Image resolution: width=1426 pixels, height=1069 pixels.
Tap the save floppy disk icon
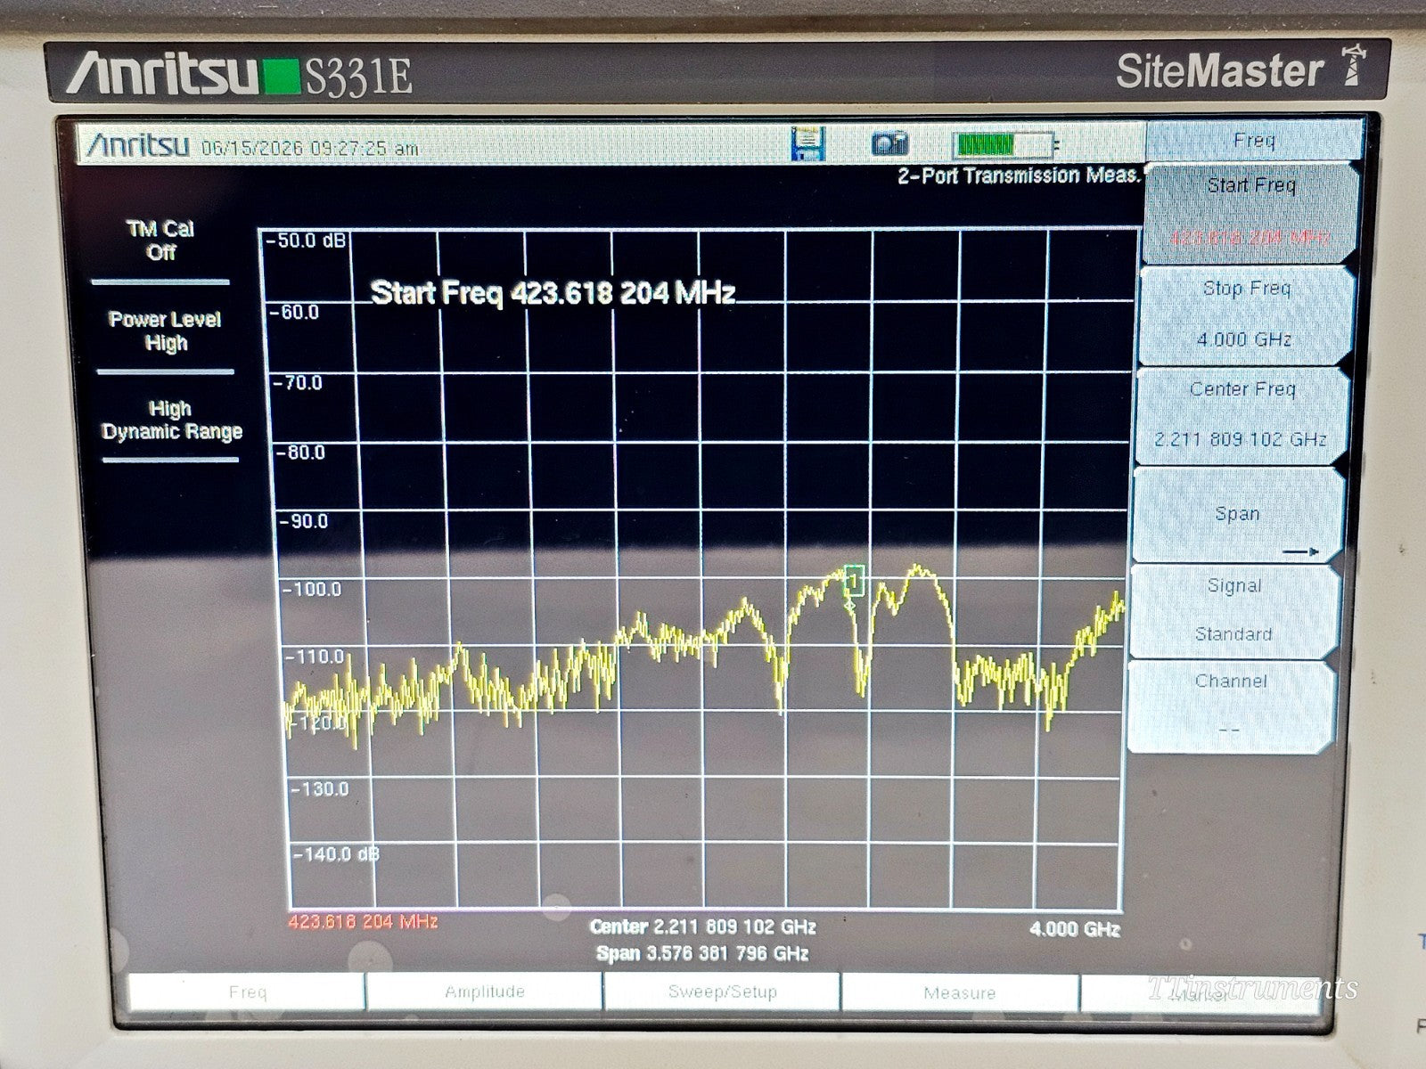pyautogui.click(x=808, y=144)
